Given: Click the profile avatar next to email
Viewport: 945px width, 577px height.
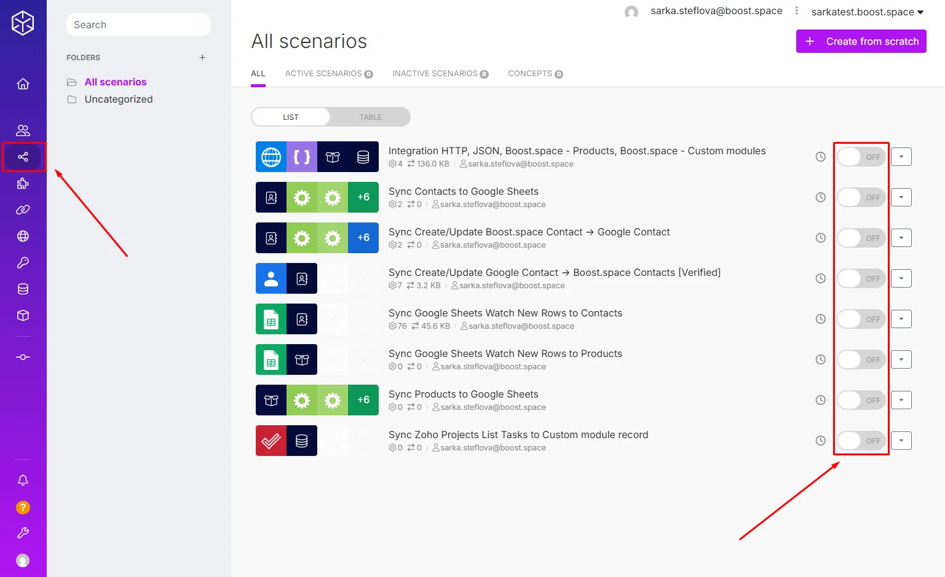Looking at the screenshot, I should click(631, 12).
